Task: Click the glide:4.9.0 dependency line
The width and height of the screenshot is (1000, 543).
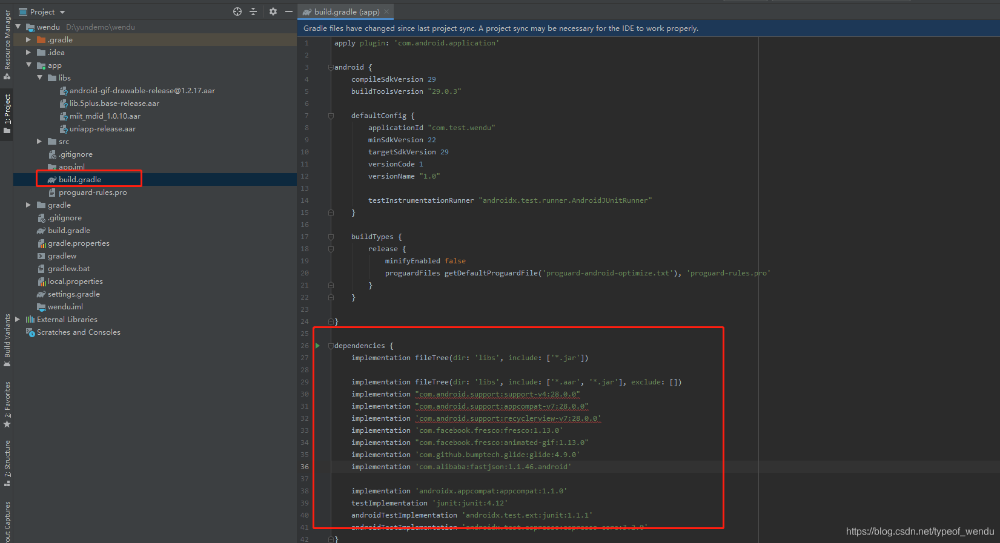Action: click(465, 455)
